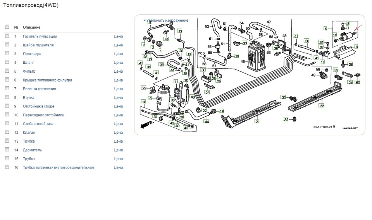The width and height of the screenshot is (372, 220).
Task: Select callout 45 near the bolt
Action: coord(167,39)
